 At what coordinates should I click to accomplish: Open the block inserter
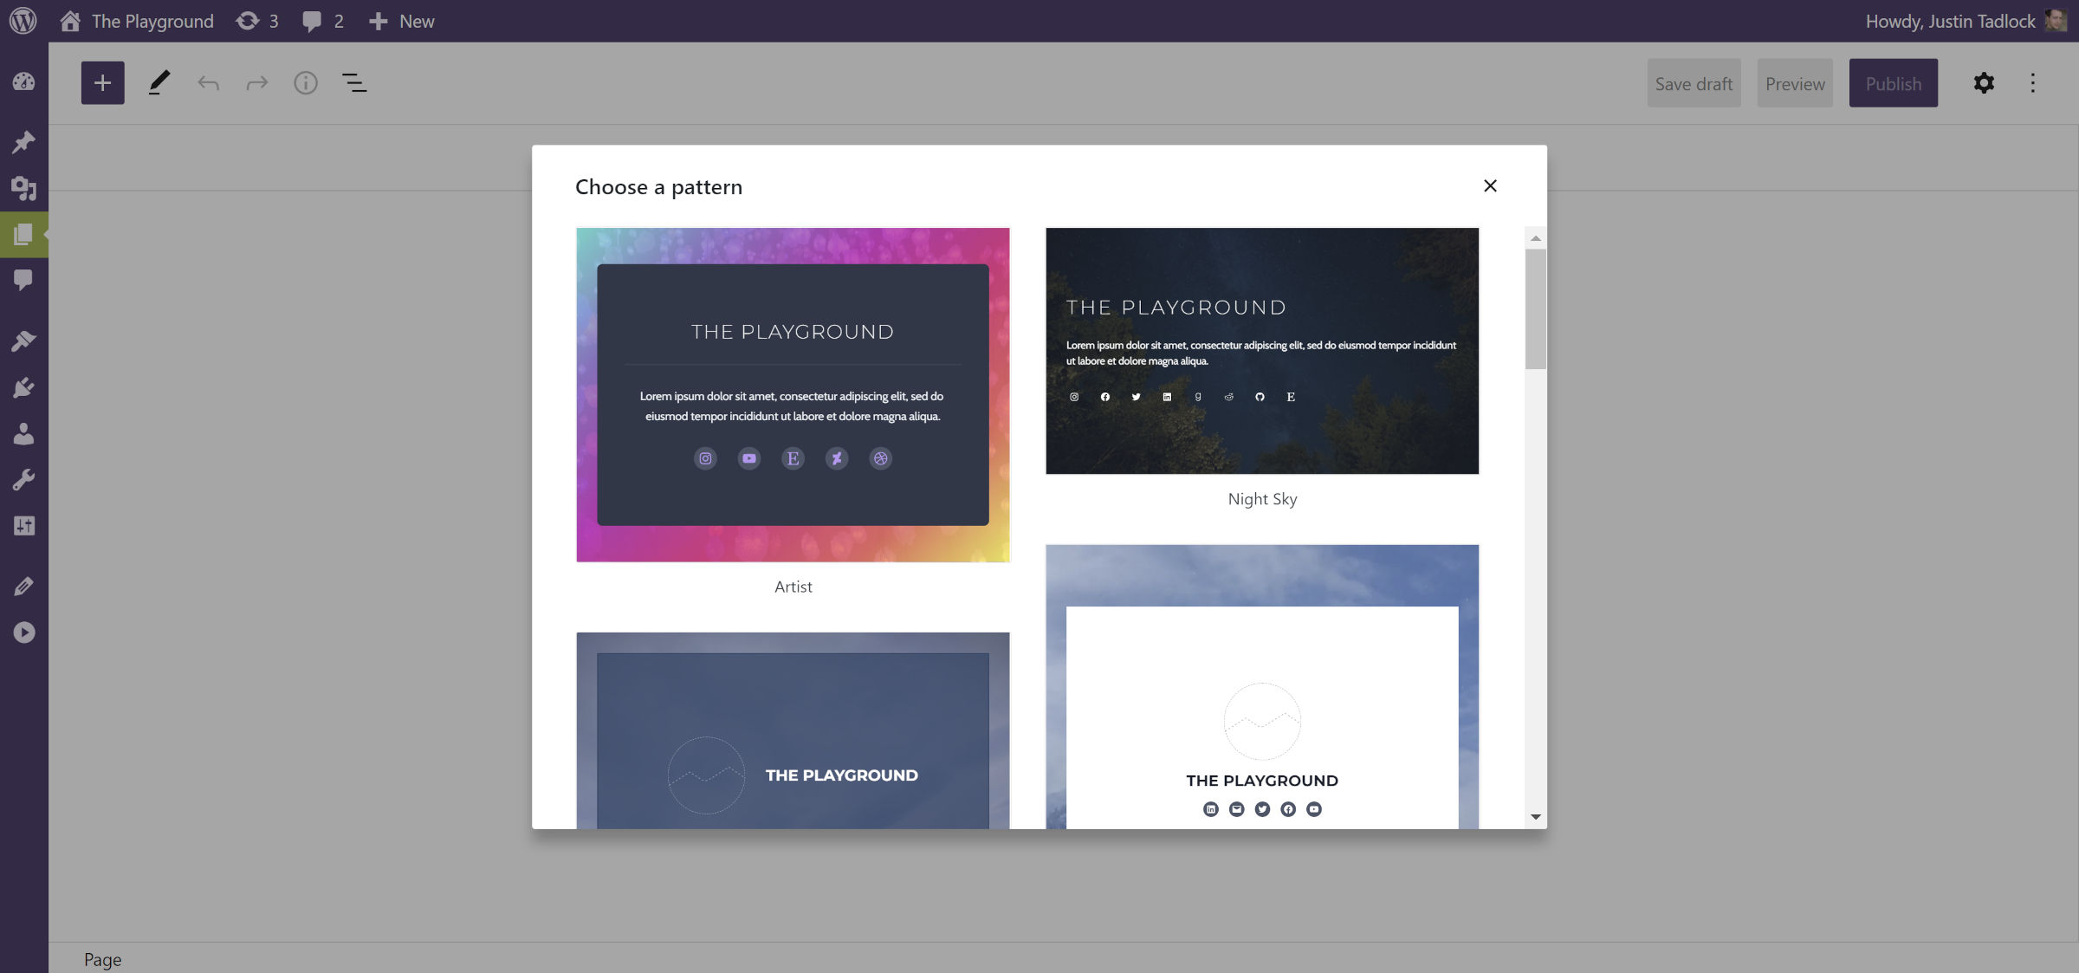102,82
